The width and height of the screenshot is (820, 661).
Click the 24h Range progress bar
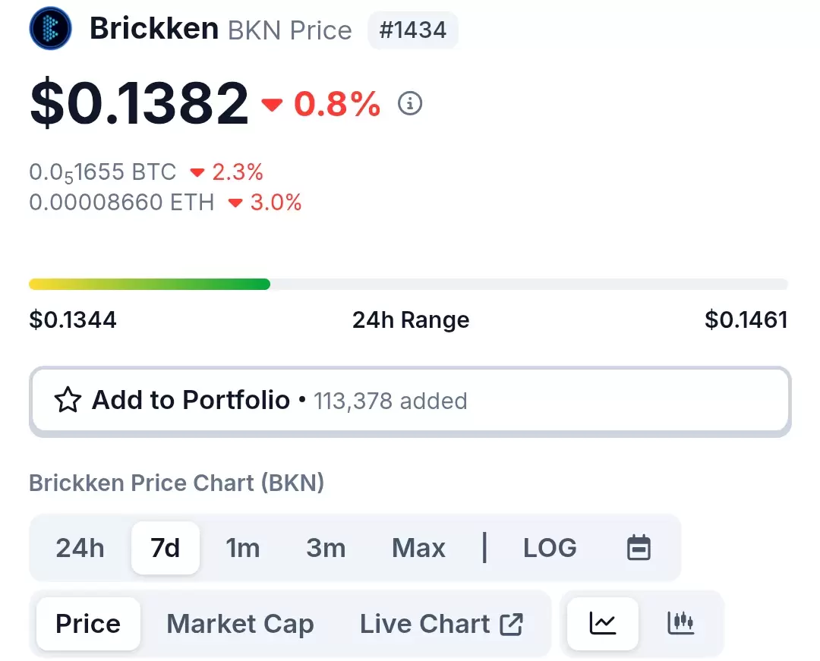tap(408, 285)
